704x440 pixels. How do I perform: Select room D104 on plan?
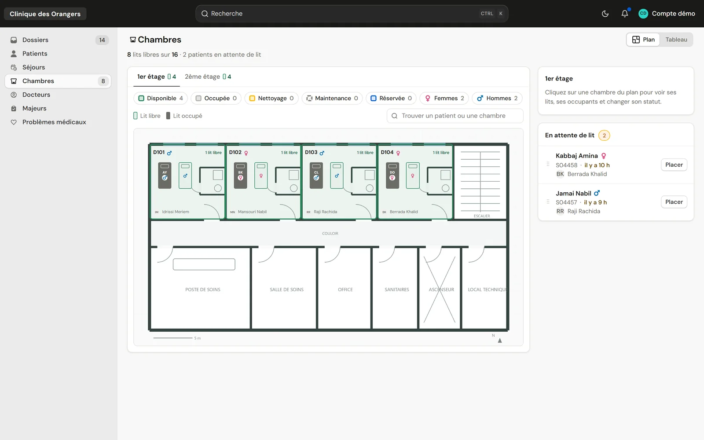tap(415, 182)
